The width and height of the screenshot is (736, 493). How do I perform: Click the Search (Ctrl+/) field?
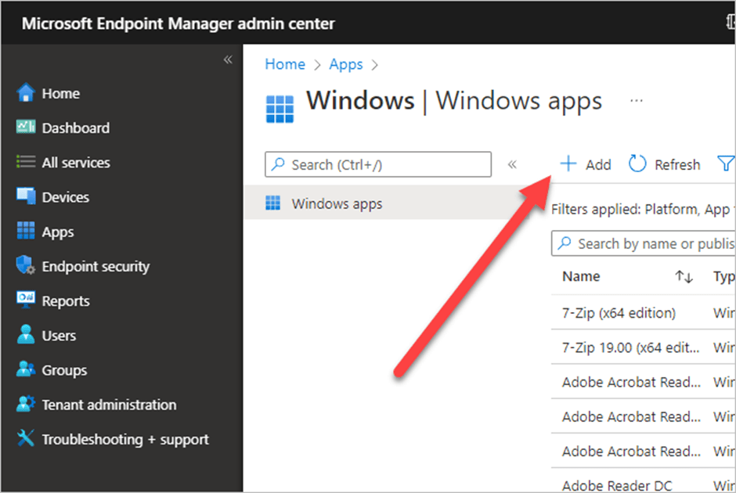pyautogui.click(x=378, y=164)
